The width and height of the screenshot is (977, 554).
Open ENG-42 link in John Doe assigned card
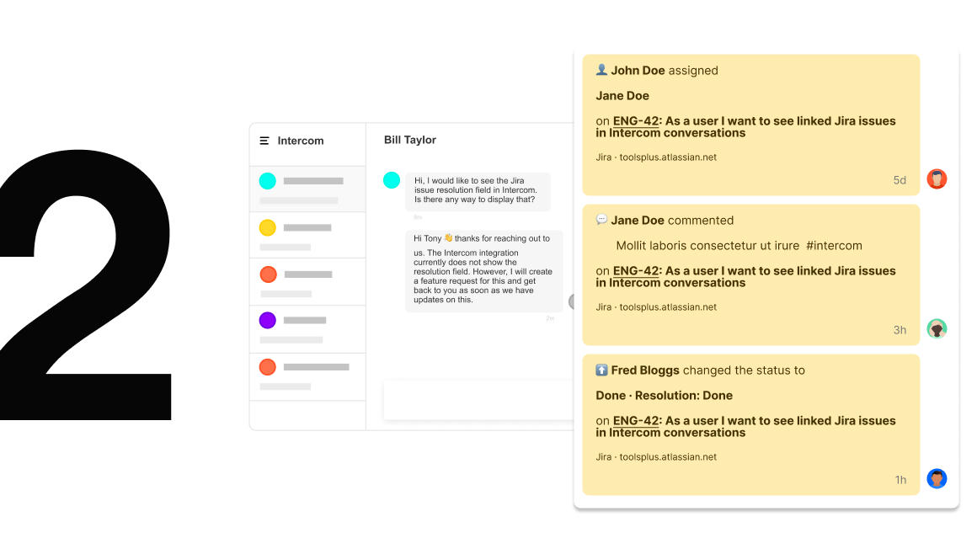[x=635, y=121]
